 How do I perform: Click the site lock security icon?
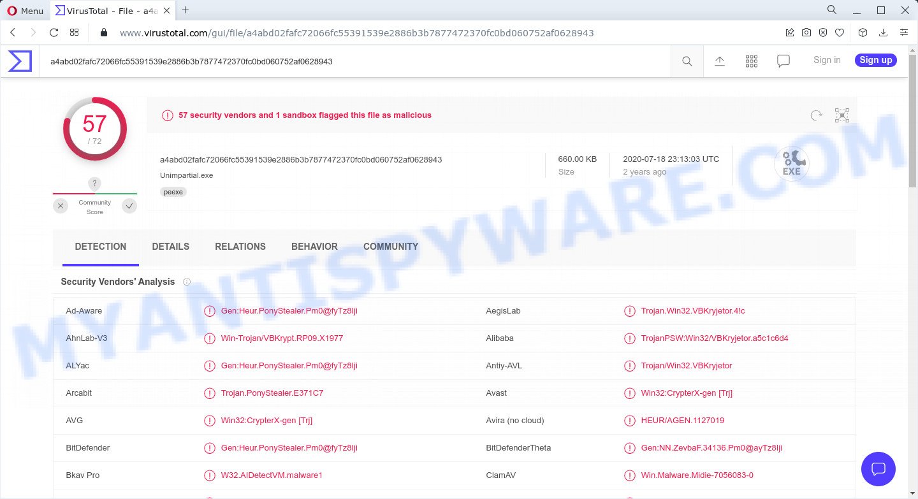(x=105, y=33)
